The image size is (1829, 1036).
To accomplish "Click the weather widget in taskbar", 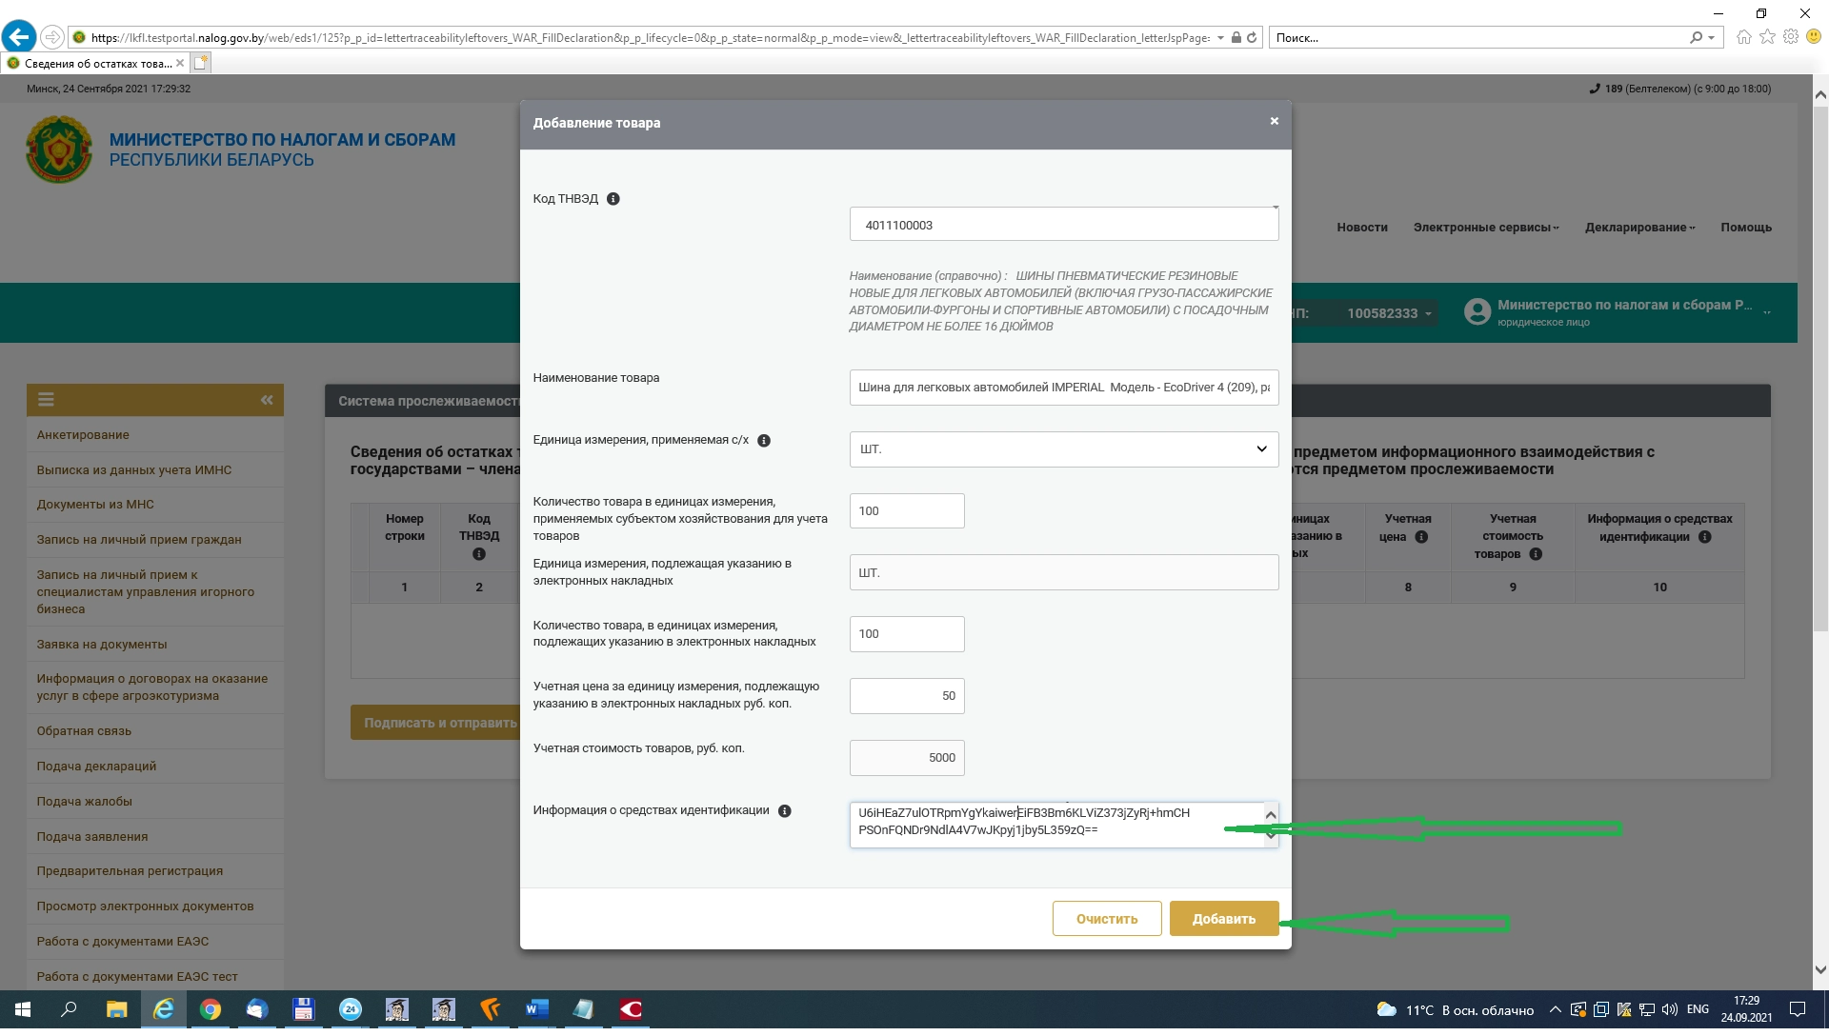I will pos(1455,1009).
